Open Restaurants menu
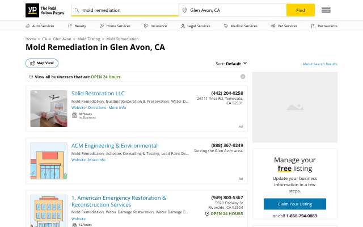 pos(324,26)
